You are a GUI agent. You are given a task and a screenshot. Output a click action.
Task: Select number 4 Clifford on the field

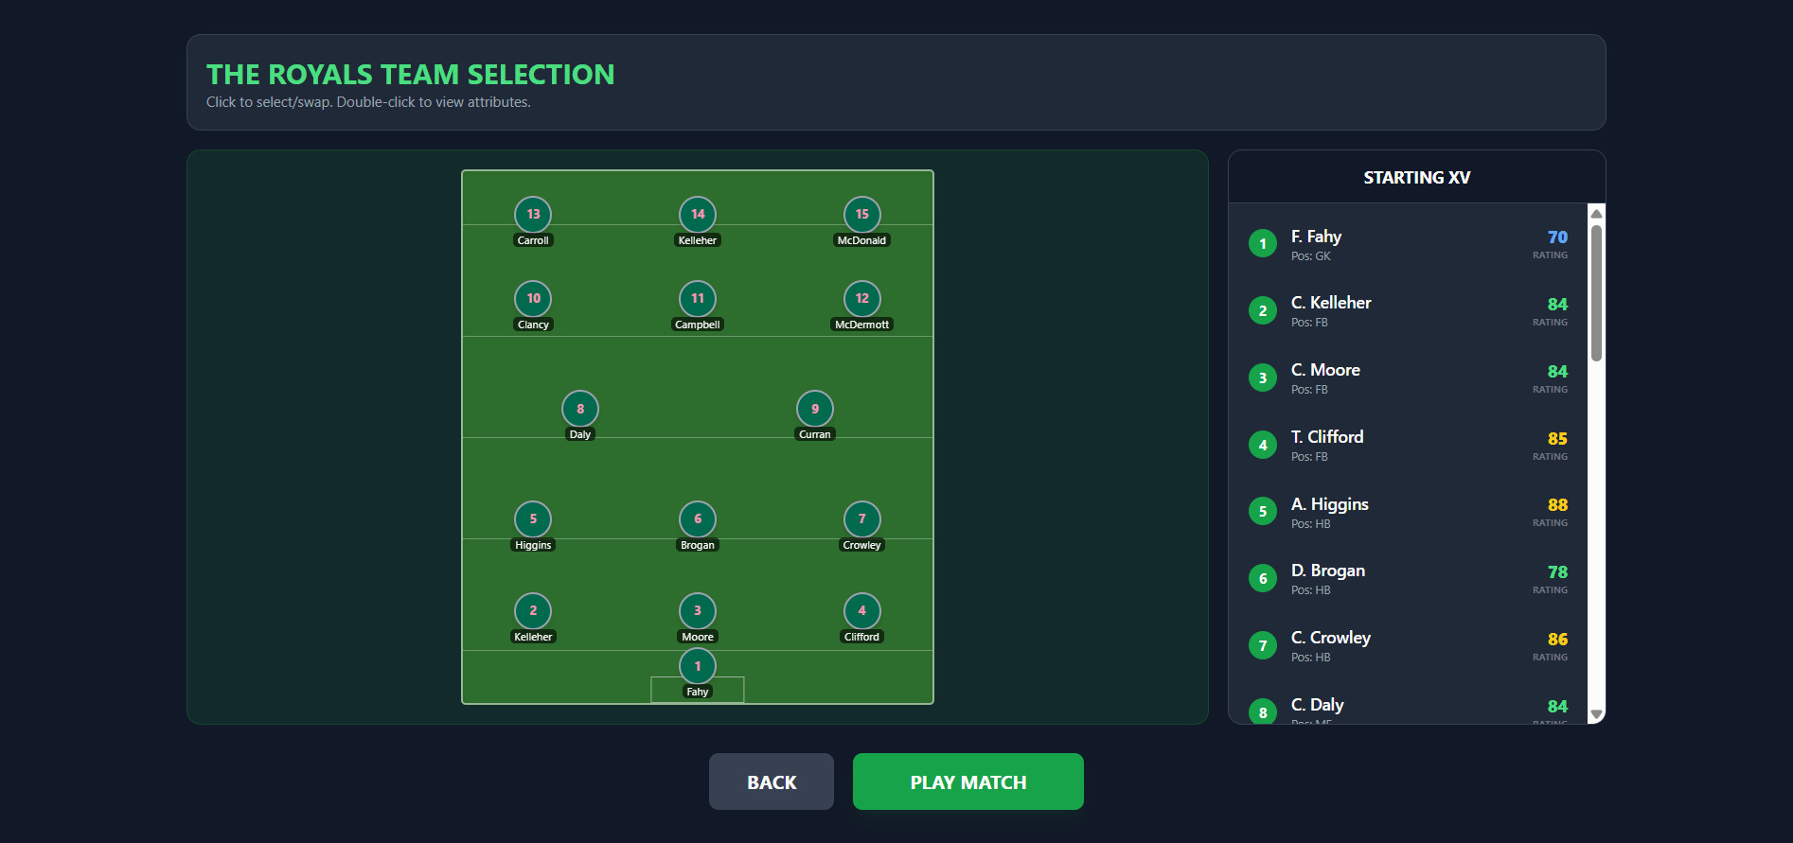click(861, 611)
